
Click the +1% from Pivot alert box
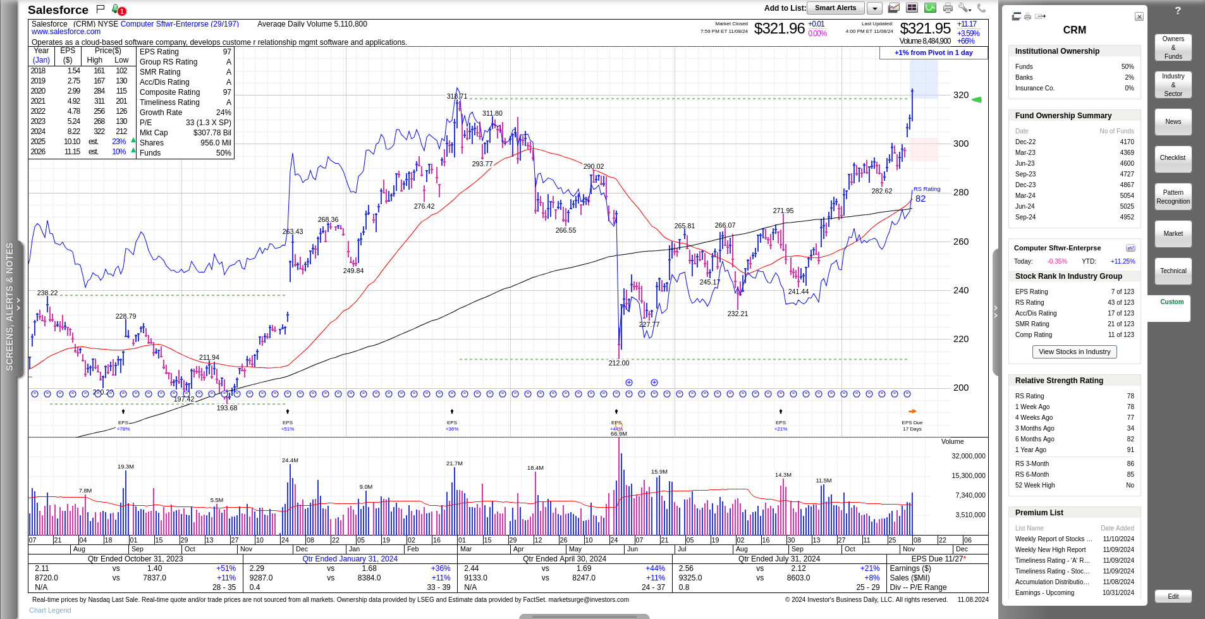933,52
